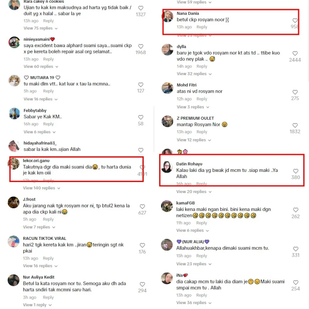Like J.frost's comment with 627 likes

142,207
